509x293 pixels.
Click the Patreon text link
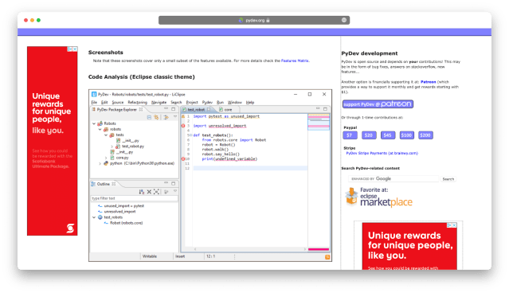[x=429, y=82]
